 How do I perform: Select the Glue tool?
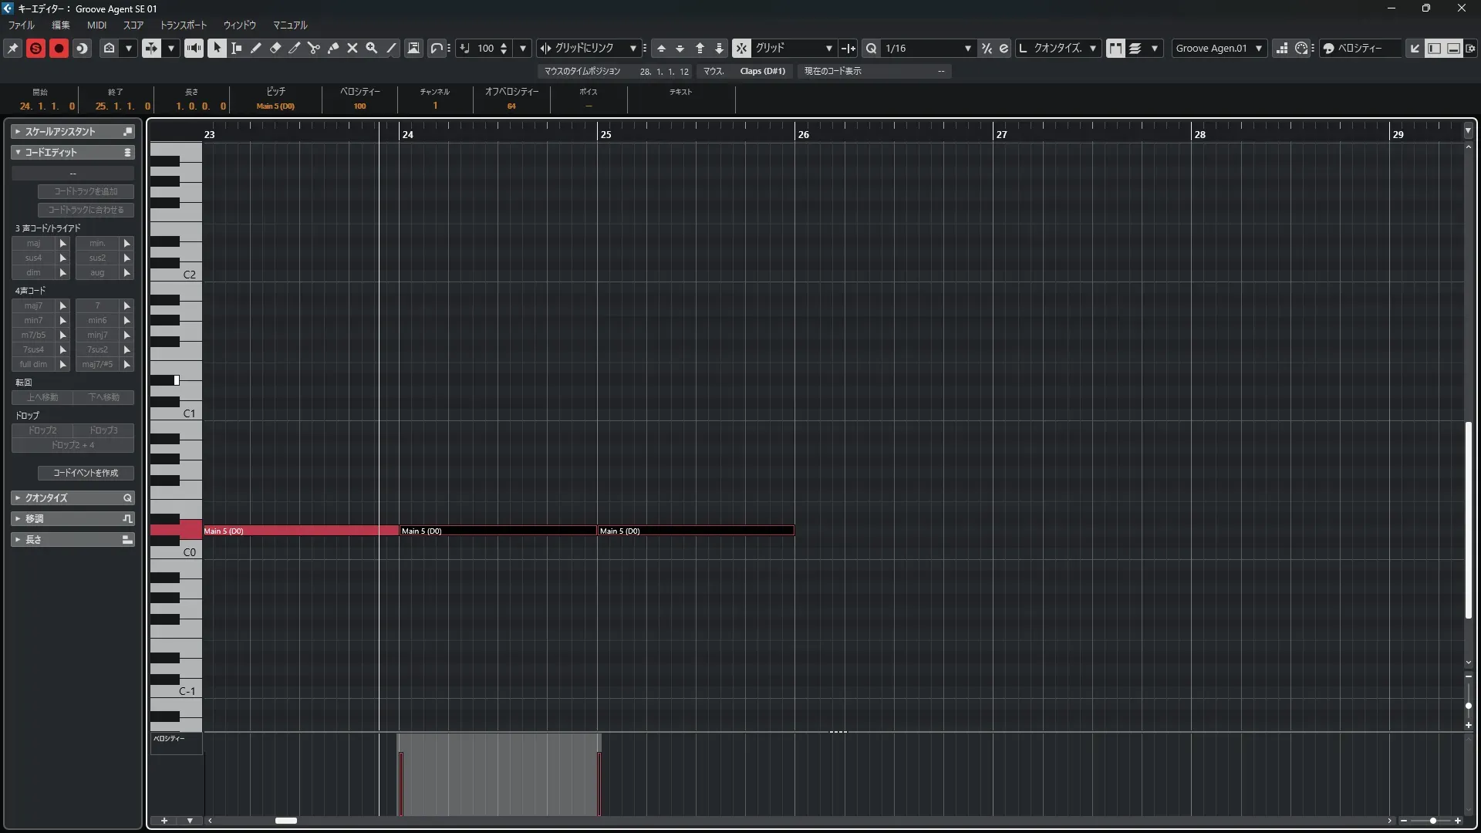333,48
